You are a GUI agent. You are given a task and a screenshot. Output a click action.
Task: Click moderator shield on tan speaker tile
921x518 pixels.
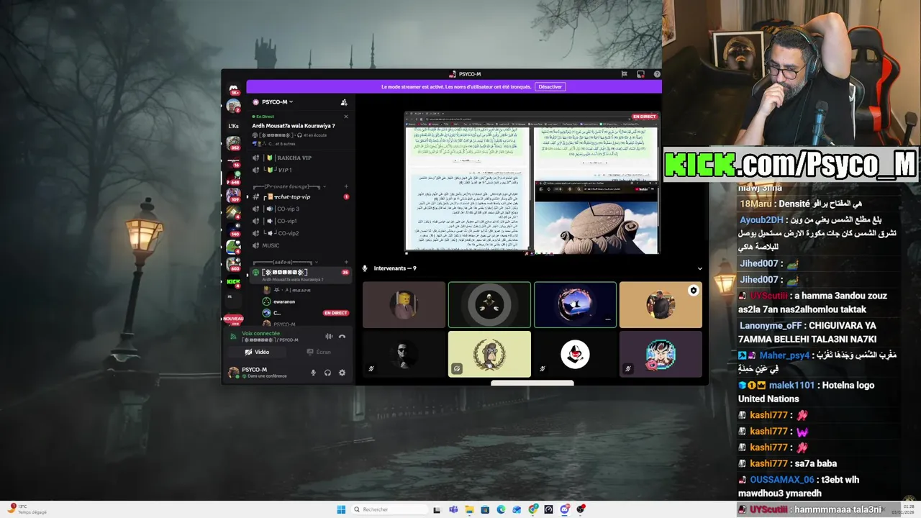pos(693,290)
